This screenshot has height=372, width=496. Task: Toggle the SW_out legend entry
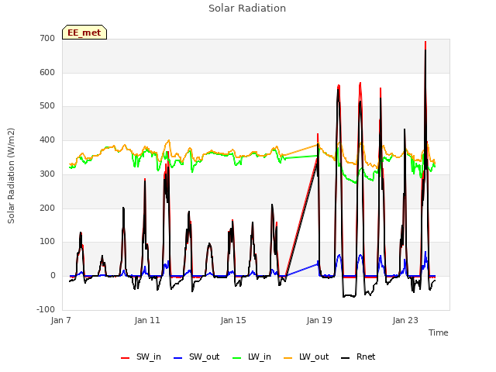(x=196, y=356)
